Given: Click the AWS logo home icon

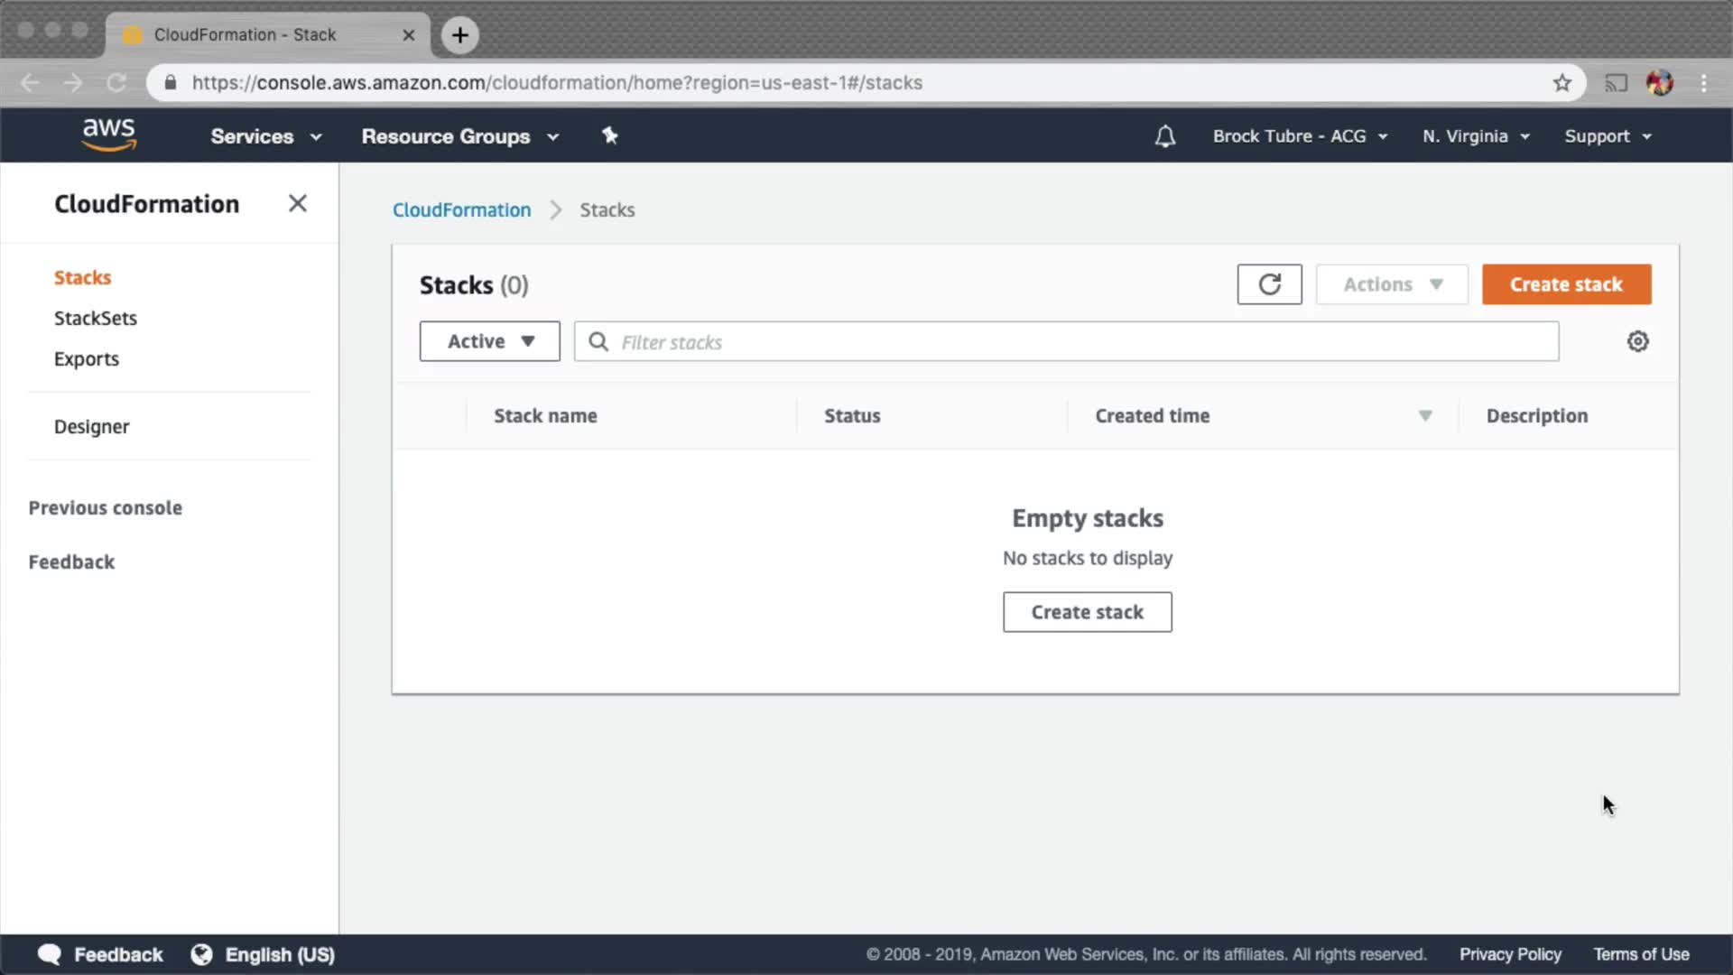Looking at the screenshot, I should pyautogui.click(x=108, y=135).
